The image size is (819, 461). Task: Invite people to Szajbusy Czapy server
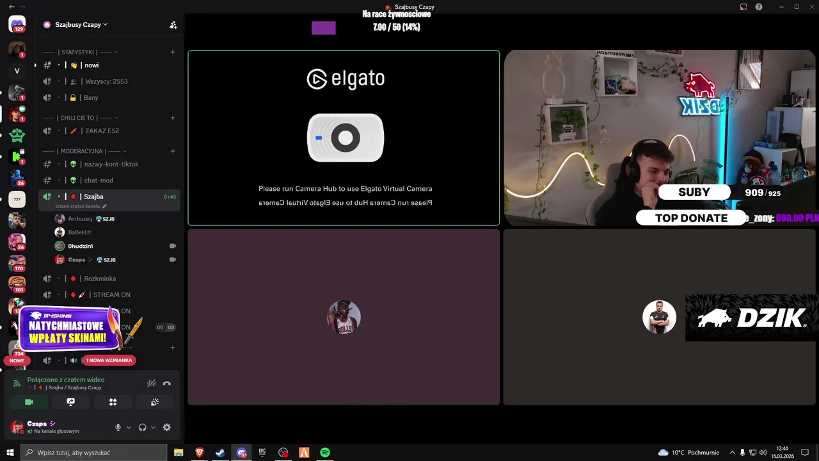tap(173, 25)
